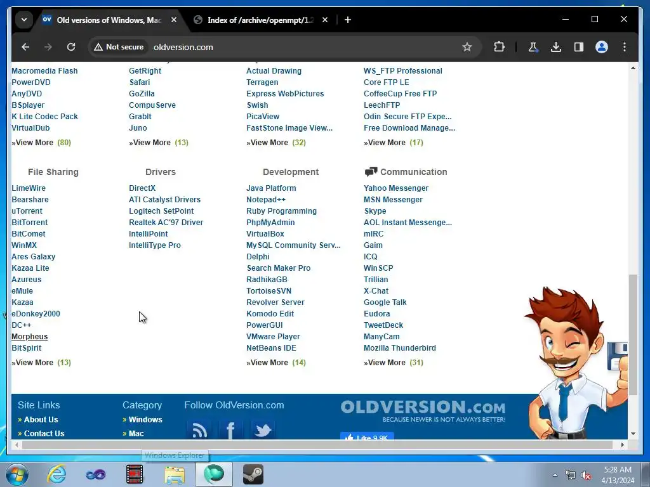Click the scroll up arrow
This screenshot has height=487, width=650.
point(633,68)
